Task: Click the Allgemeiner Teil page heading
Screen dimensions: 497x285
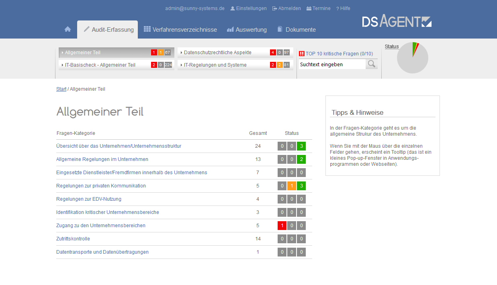Action: pos(100,112)
